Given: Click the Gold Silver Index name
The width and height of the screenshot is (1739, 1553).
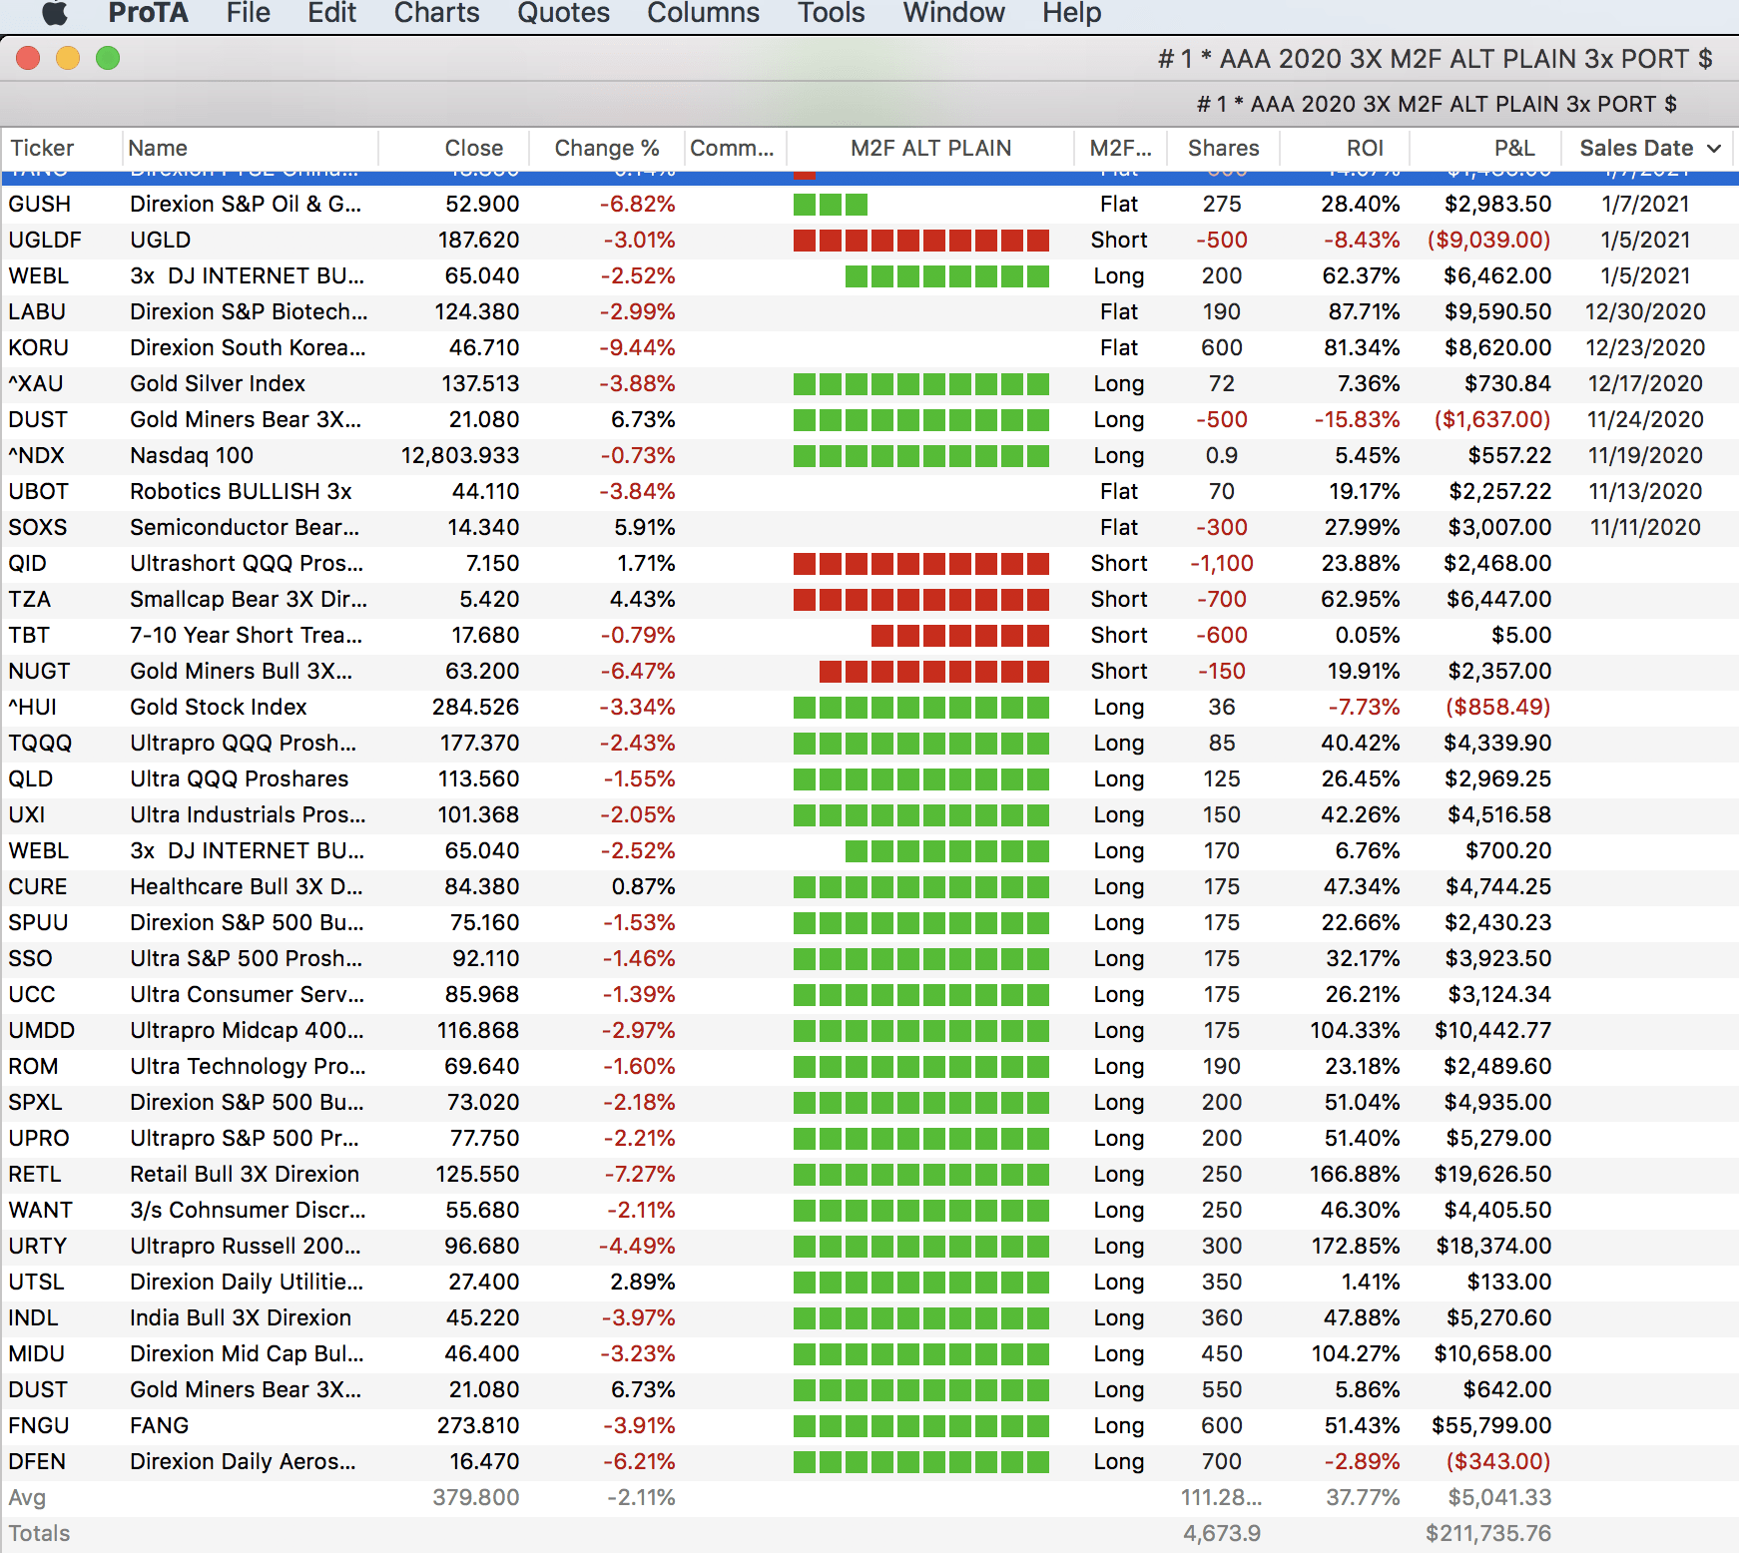Looking at the screenshot, I should (218, 383).
